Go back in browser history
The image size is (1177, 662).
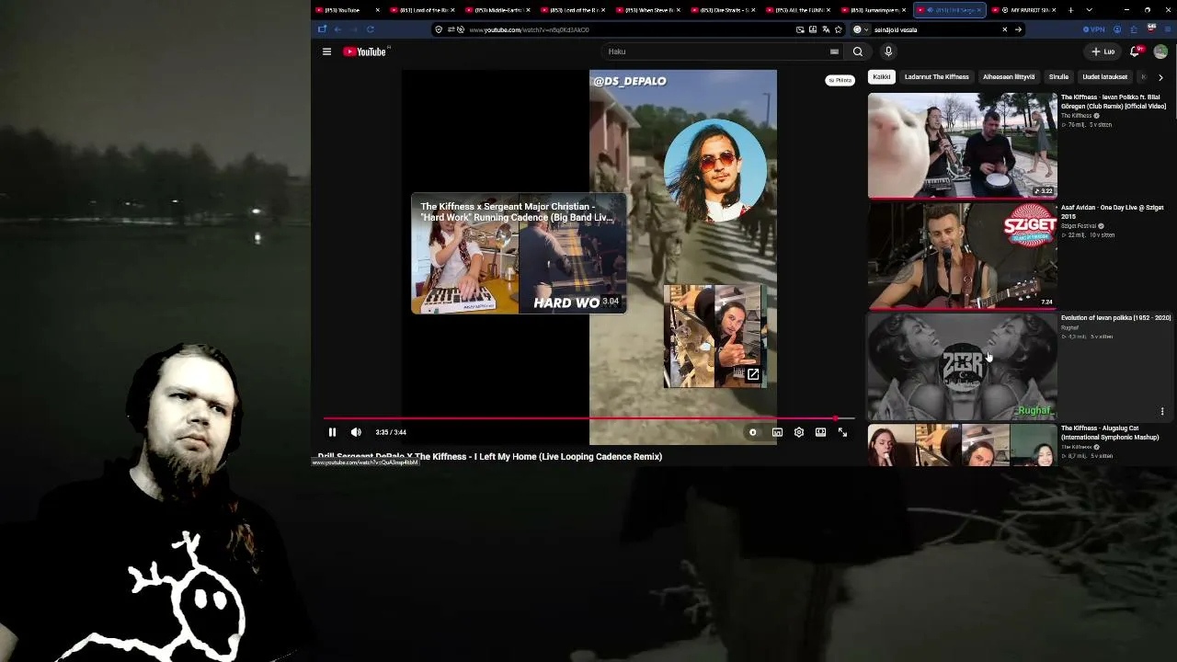click(337, 29)
